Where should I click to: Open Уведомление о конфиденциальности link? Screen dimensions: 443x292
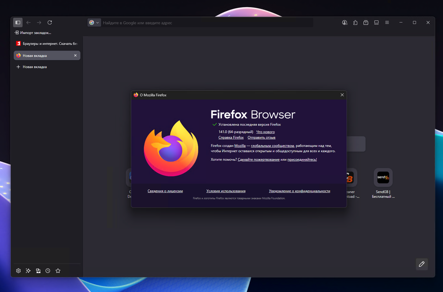(299, 191)
